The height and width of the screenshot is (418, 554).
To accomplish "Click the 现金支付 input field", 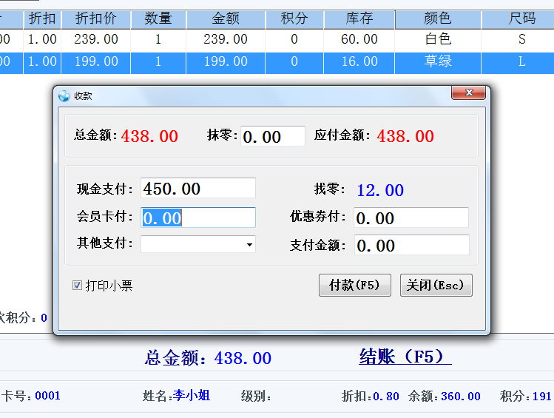I will coord(197,189).
